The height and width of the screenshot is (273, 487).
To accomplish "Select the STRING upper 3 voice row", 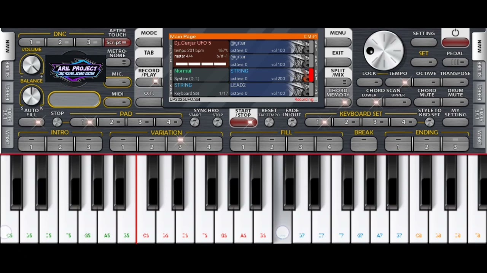I will click(272, 75).
